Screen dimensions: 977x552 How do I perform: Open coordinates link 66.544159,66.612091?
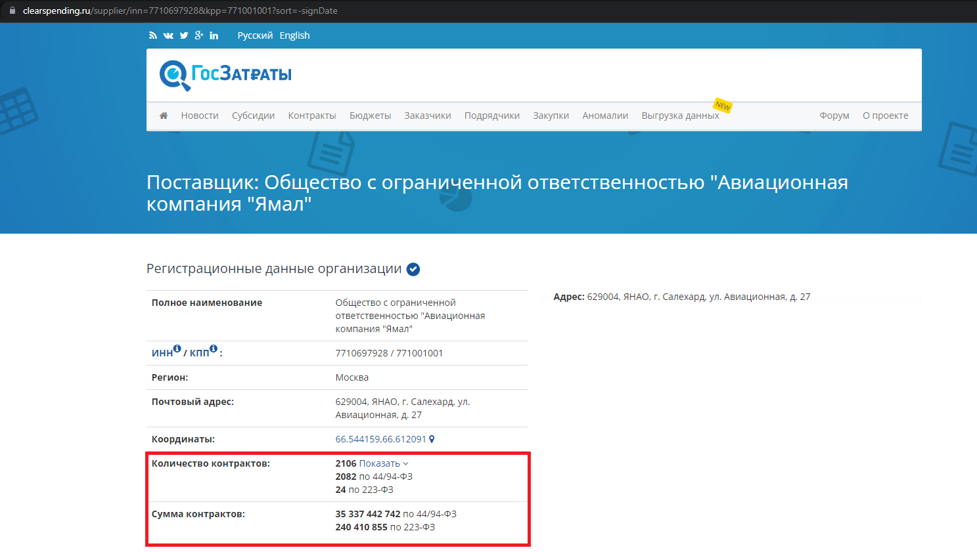tap(381, 439)
